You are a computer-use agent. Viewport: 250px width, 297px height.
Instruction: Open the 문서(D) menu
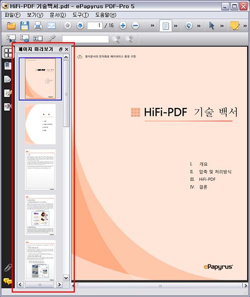[x=58, y=15]
